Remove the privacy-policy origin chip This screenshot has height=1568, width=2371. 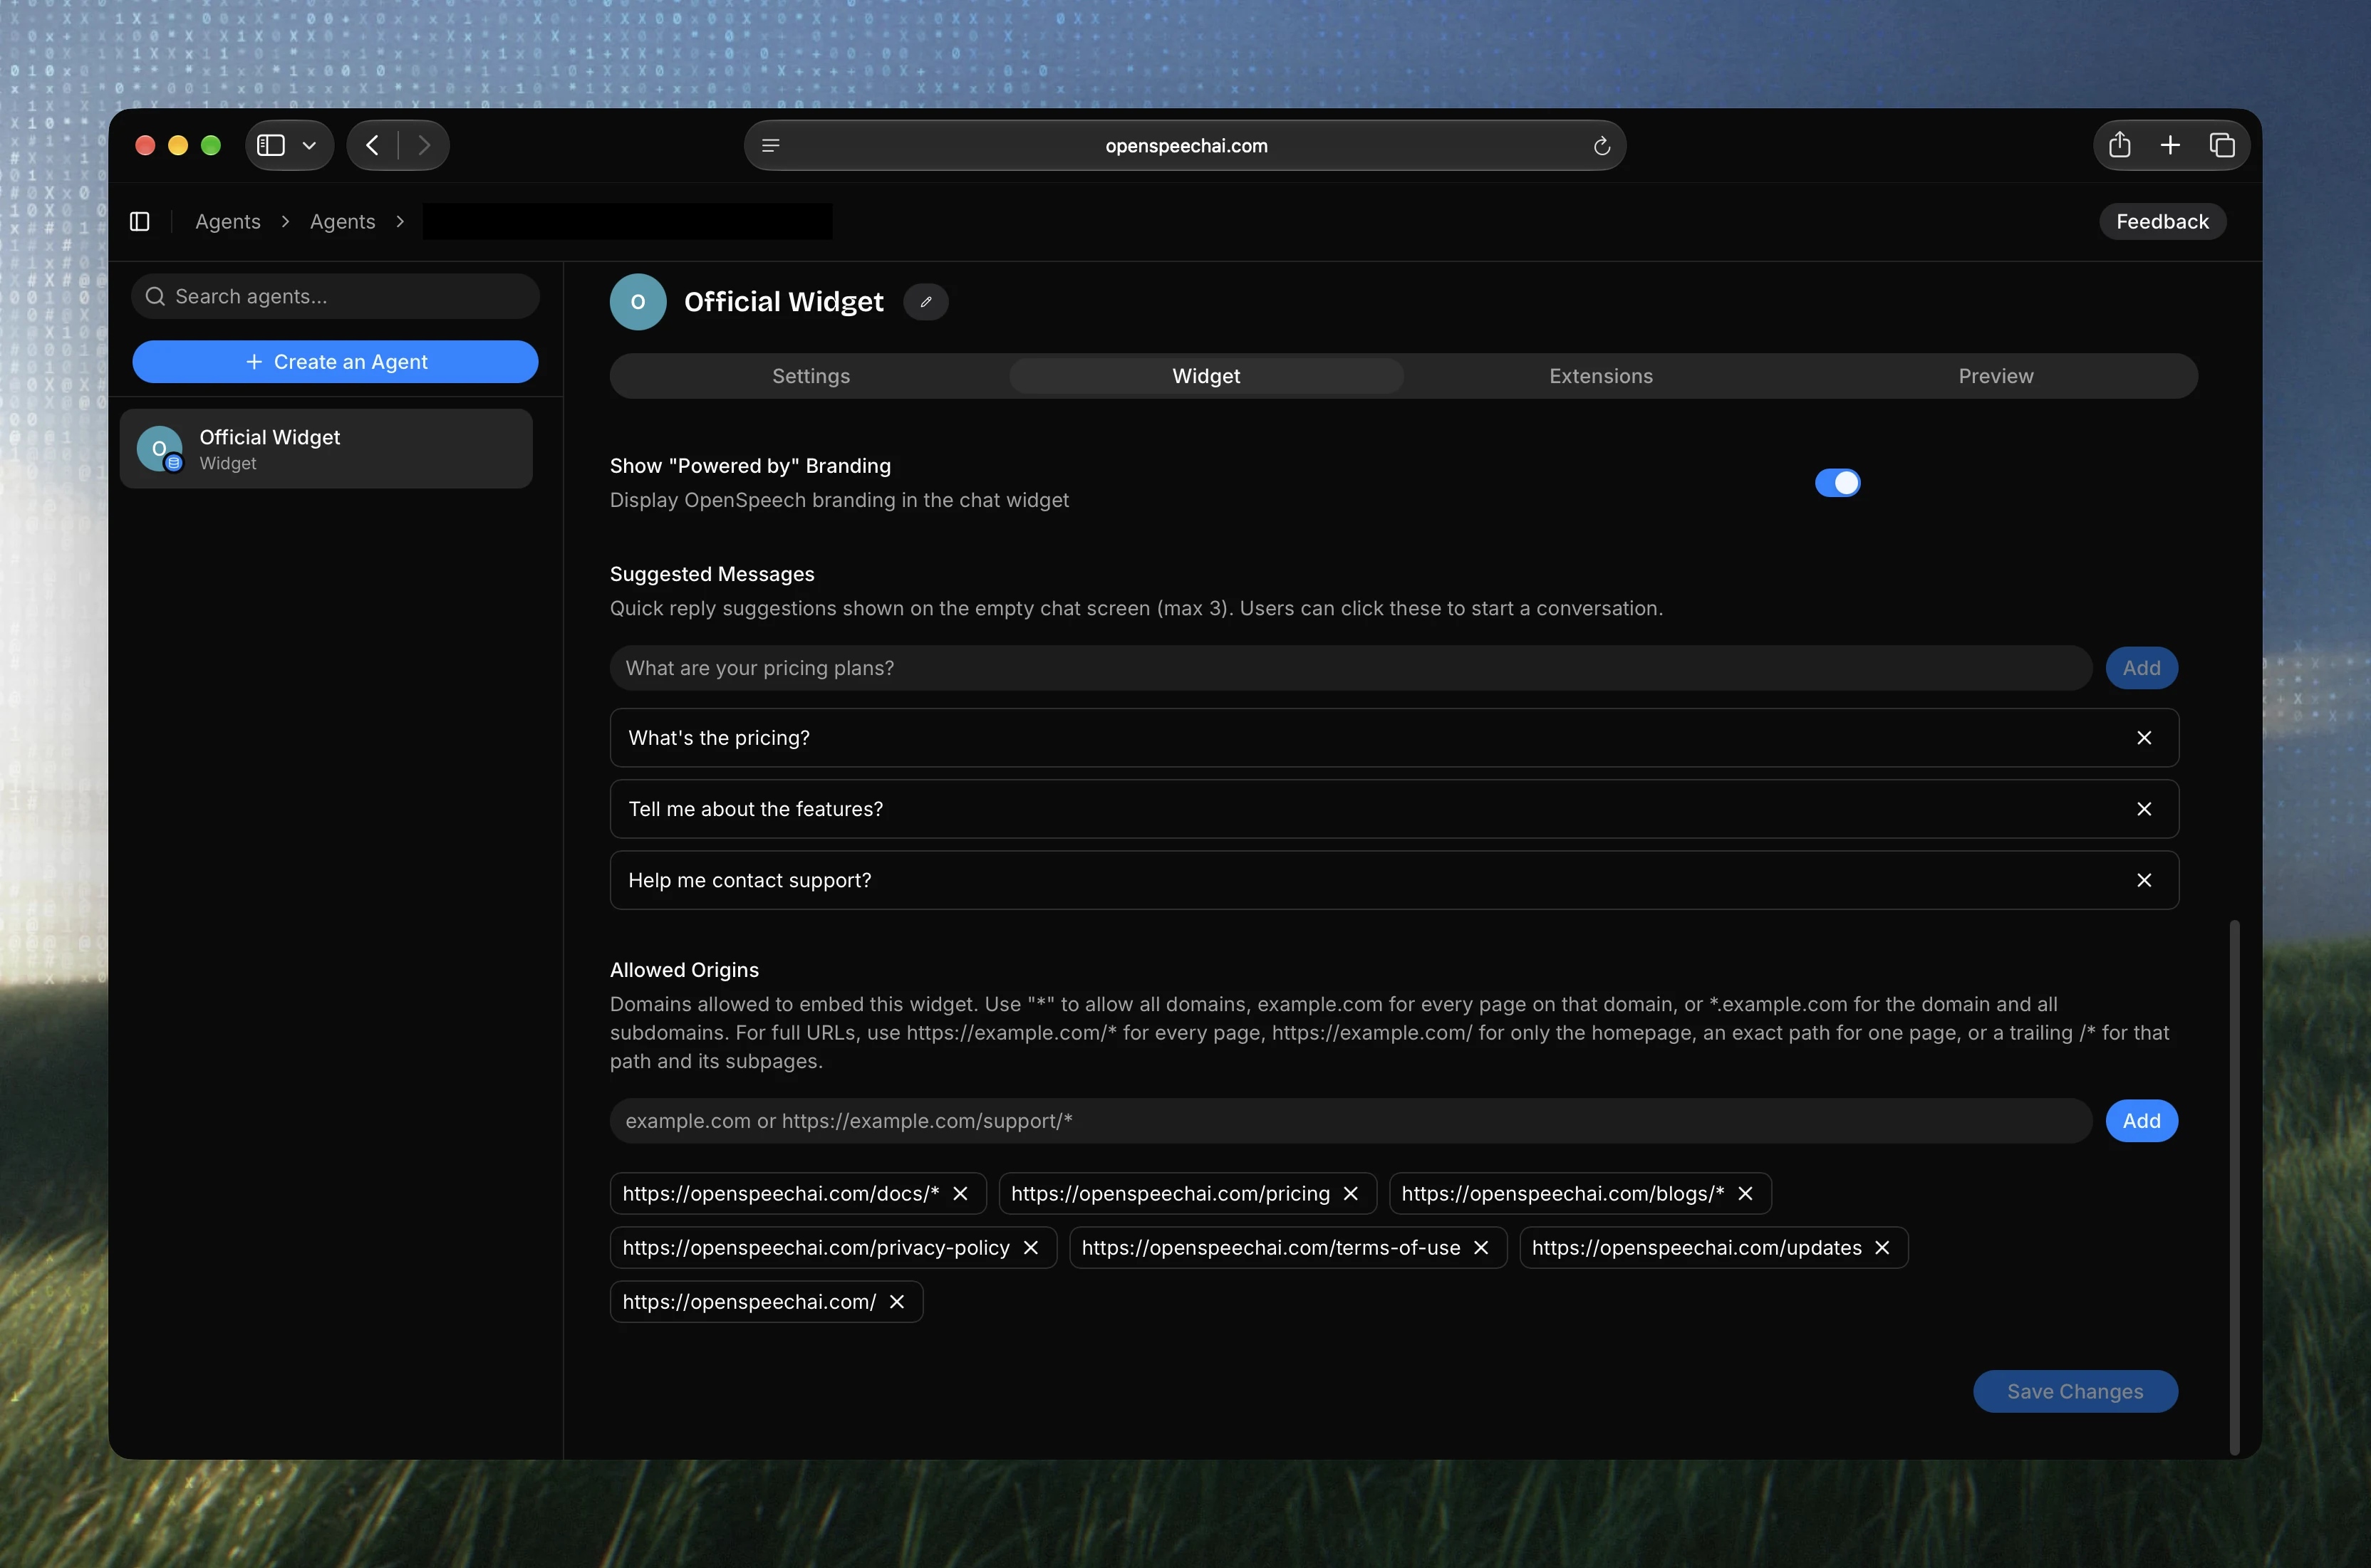(x=1032, y=1248)
